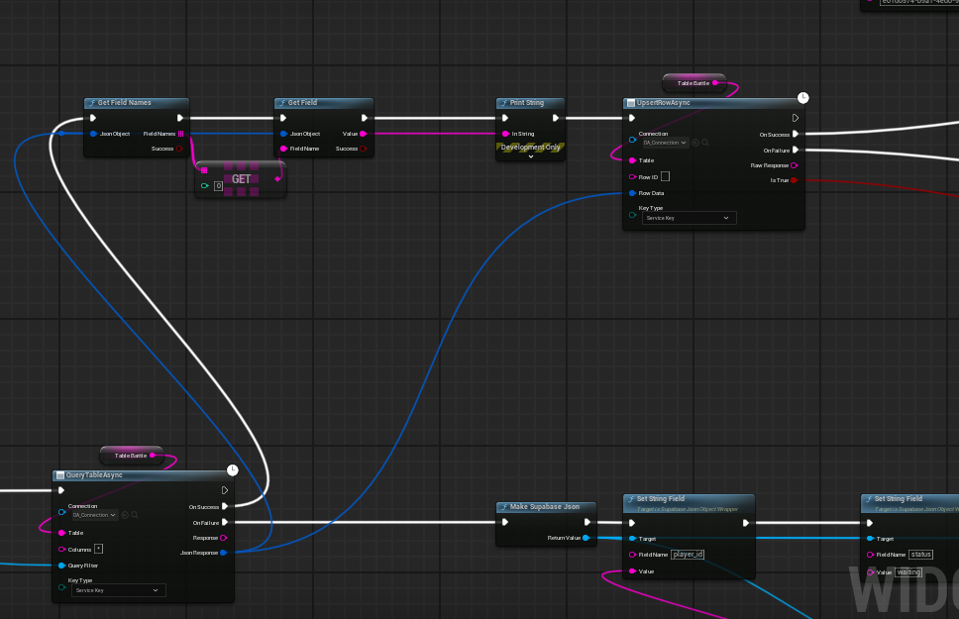Open the DA_Connection dropdown in QueryTableAsync
The width and height of the screenshot is (959, 619).
click(x=93, y=515)
